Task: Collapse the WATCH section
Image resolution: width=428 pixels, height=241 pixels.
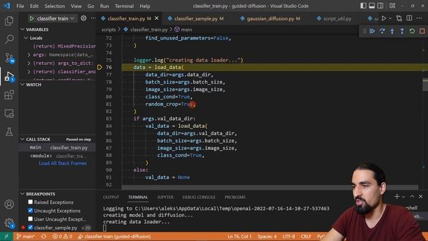Action: pyautogui.click(x=22, y=84)
